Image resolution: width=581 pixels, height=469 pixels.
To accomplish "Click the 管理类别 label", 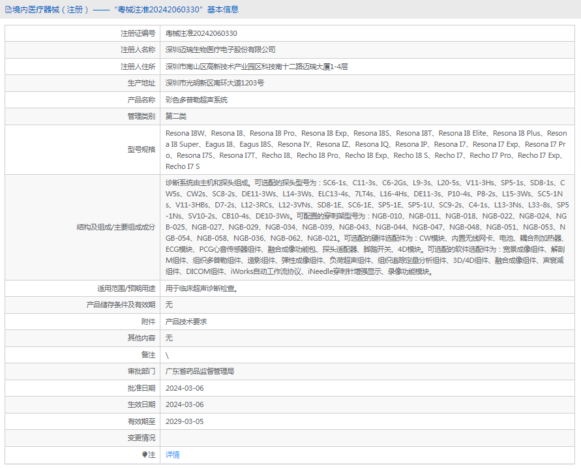I will 142,116.
